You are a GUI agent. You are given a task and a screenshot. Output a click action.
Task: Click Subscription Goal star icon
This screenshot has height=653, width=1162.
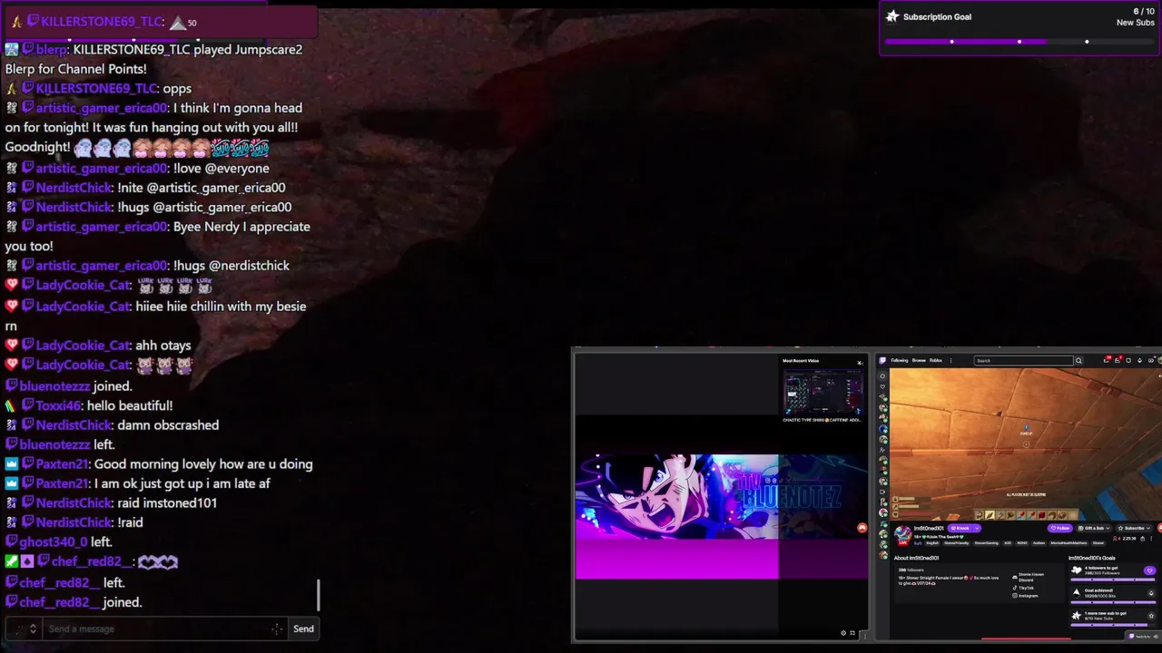click(x=892, y=16)
